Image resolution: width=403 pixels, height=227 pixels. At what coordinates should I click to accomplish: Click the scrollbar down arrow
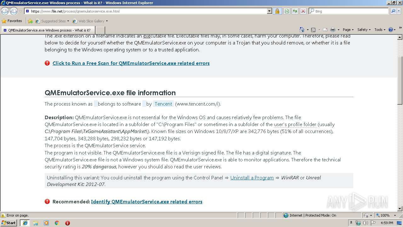point(400,209)
